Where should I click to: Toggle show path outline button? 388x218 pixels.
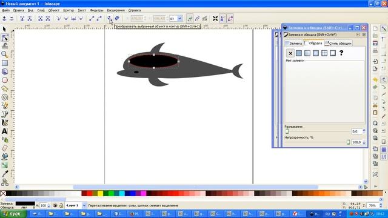tap(230, 19)
